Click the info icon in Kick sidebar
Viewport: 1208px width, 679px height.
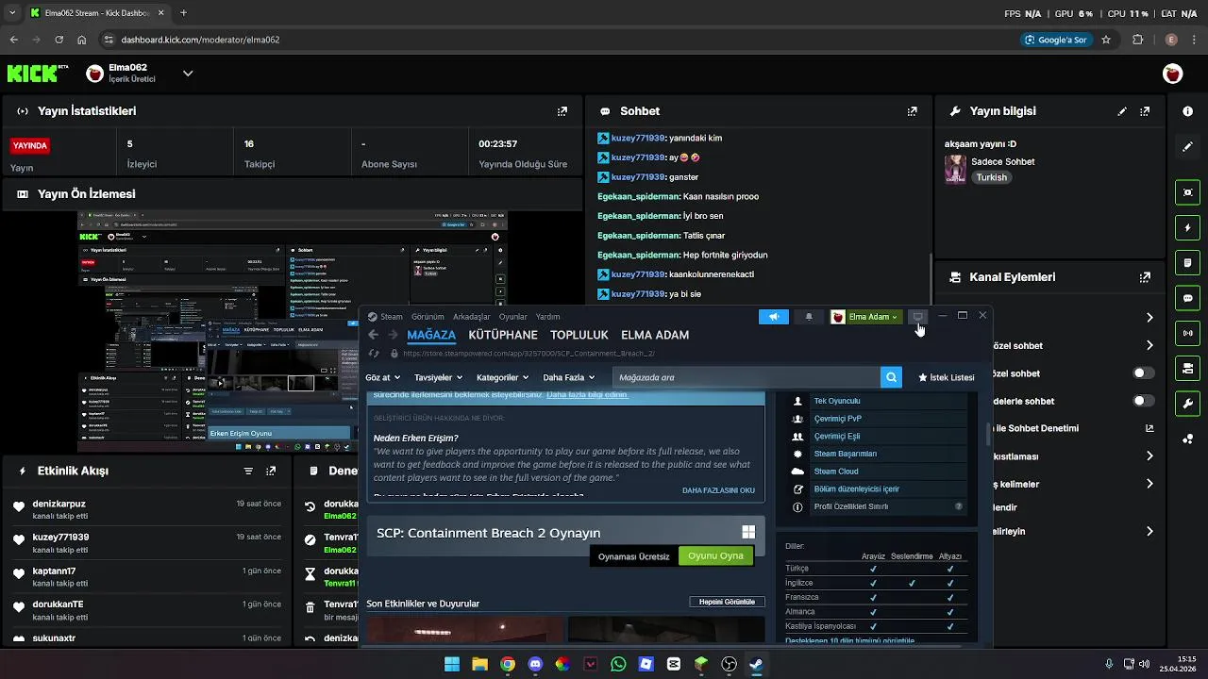(x=1187, y=111)
